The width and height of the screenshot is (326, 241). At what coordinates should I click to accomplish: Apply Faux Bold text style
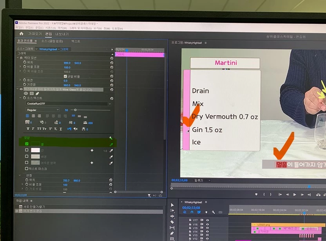click(28, 129)
